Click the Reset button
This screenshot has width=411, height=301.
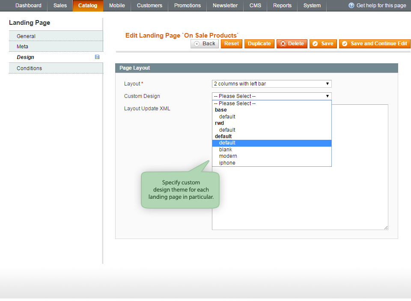[x=232, y=44]
